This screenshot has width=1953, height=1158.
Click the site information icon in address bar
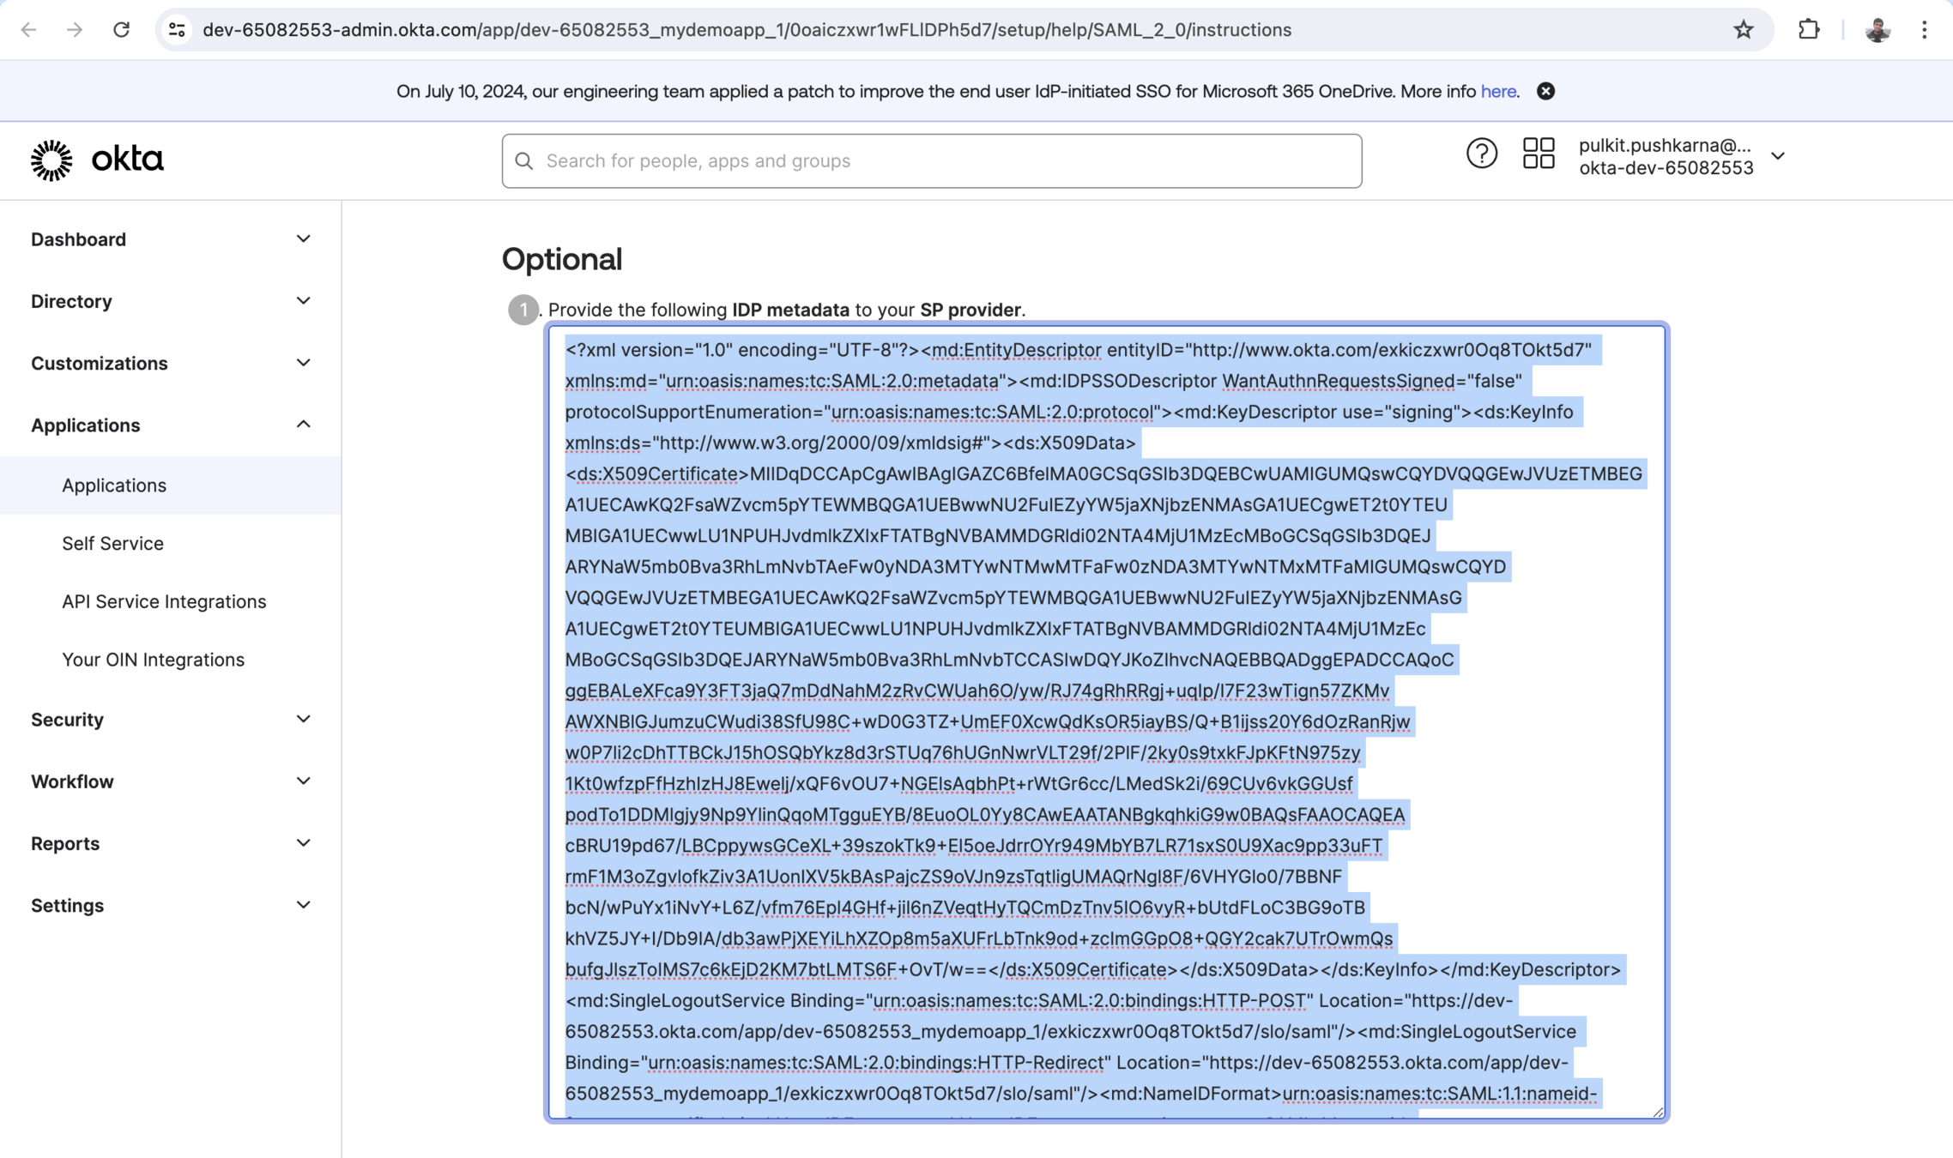click(x=178, y=30)
